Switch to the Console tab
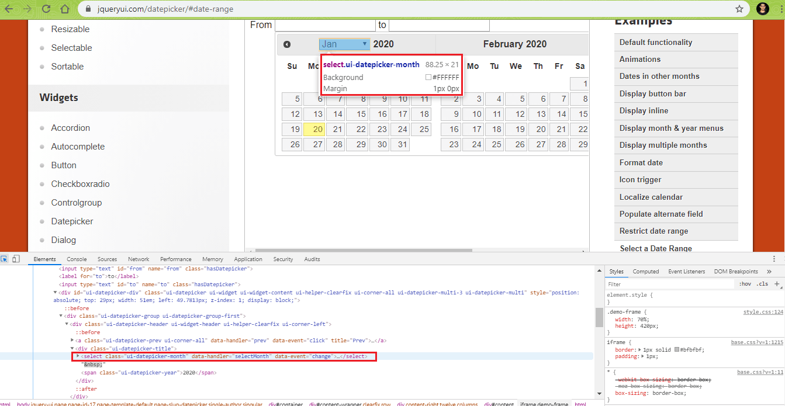The width and height of the screenshot is (785, 406). [77, 259]
